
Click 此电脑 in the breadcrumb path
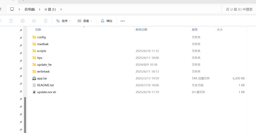tap(29, 9)
